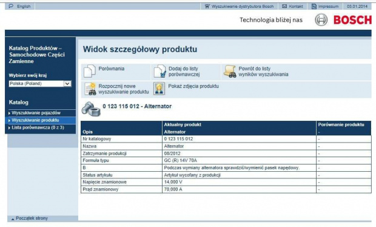Click the Powrót do listy scroll icon
376x227 pixels.
[x=230, y=71]
